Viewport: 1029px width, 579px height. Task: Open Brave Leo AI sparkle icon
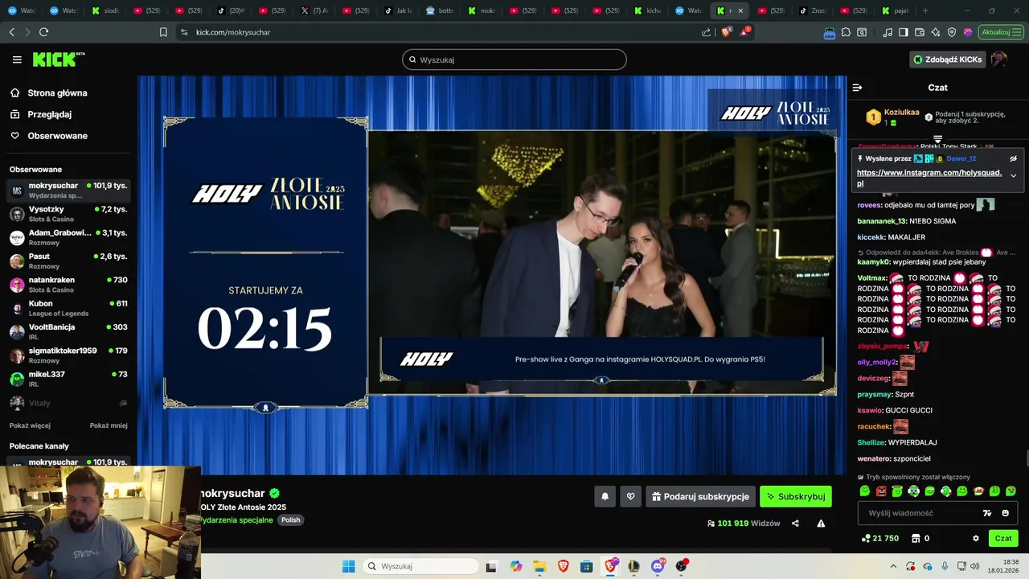(x=936, y=32)
